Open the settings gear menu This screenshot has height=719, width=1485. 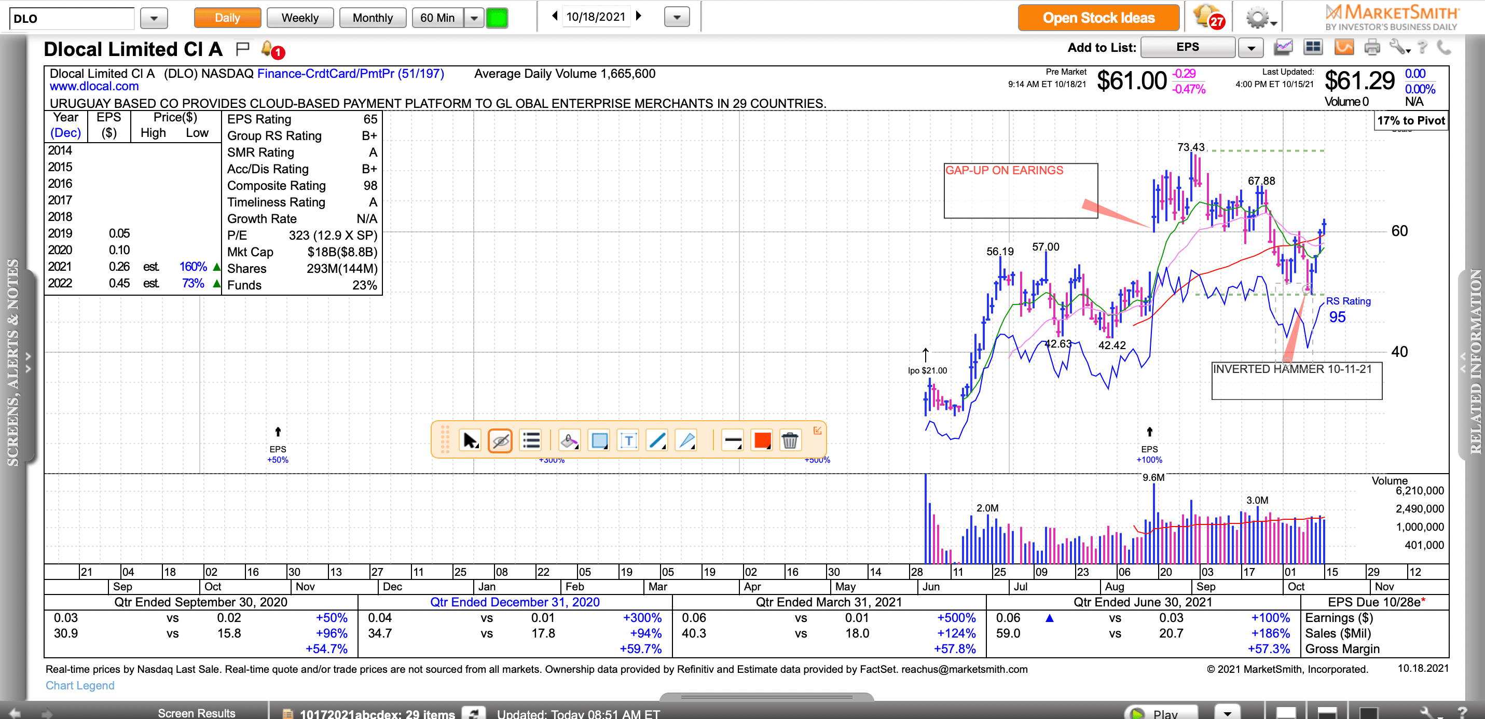click(x=1260, y=18)
